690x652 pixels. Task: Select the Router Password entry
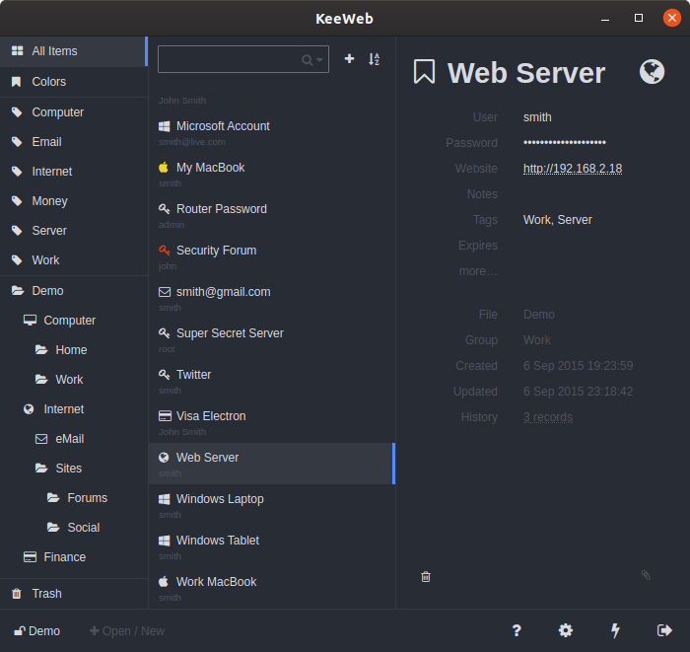(271, 215)
